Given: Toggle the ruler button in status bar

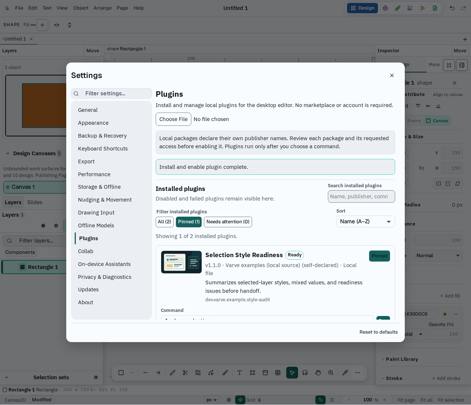Looking at the screenshot, I should (x=321, y=400).
